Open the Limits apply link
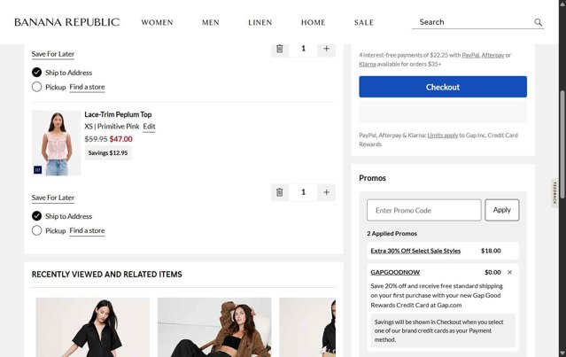The width and height of the screenshot is (566, 357). tap(443, 135)
